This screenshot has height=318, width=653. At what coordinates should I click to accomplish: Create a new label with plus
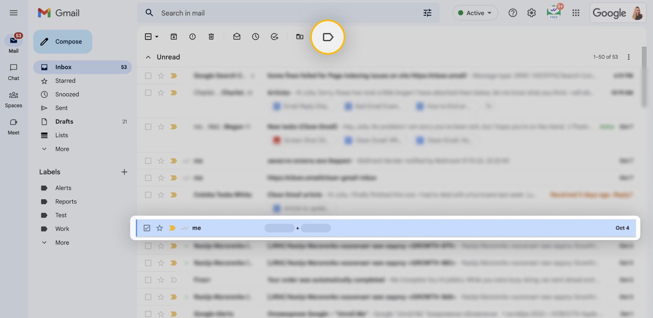point(124,172)
